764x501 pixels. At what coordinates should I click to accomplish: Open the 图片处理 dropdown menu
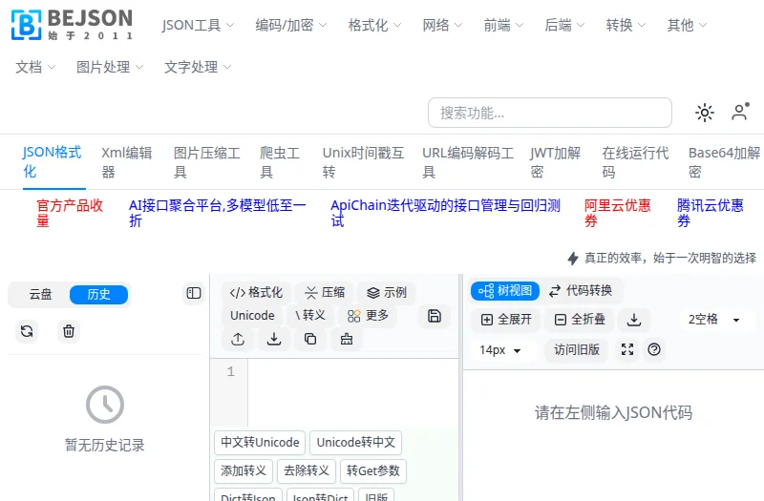tap(110, 67)
